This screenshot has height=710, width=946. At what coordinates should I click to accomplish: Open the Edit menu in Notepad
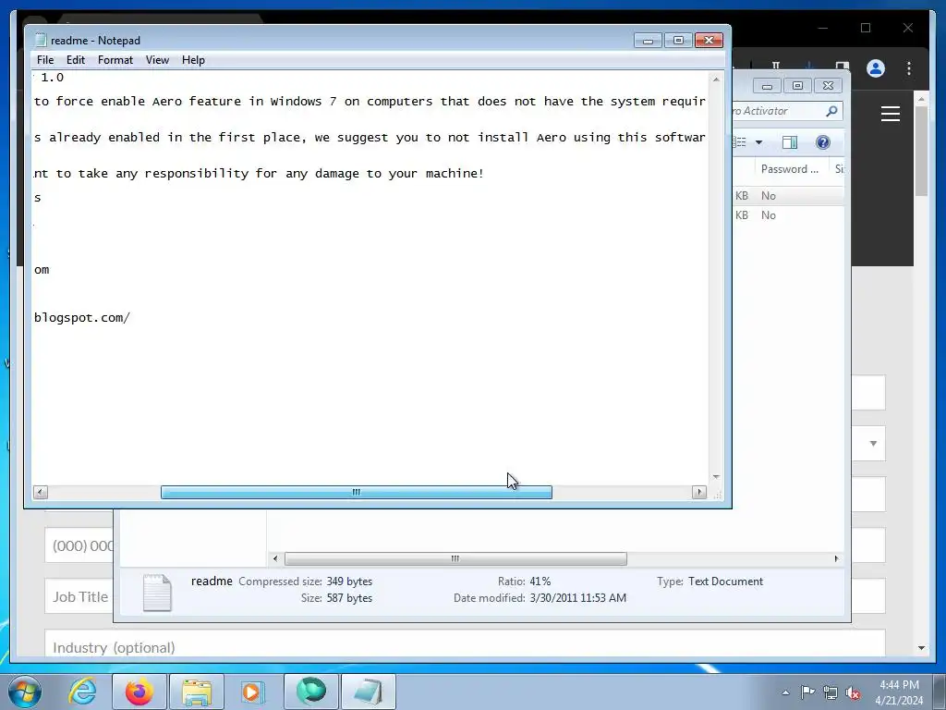pos(76,60)
